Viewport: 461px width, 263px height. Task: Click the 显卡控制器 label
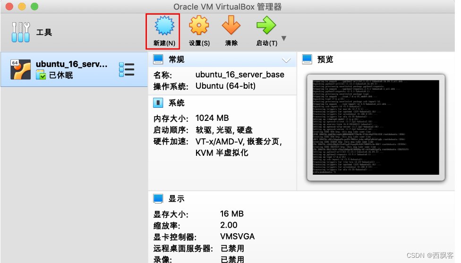pyautogui.click(x=175, y=237)
